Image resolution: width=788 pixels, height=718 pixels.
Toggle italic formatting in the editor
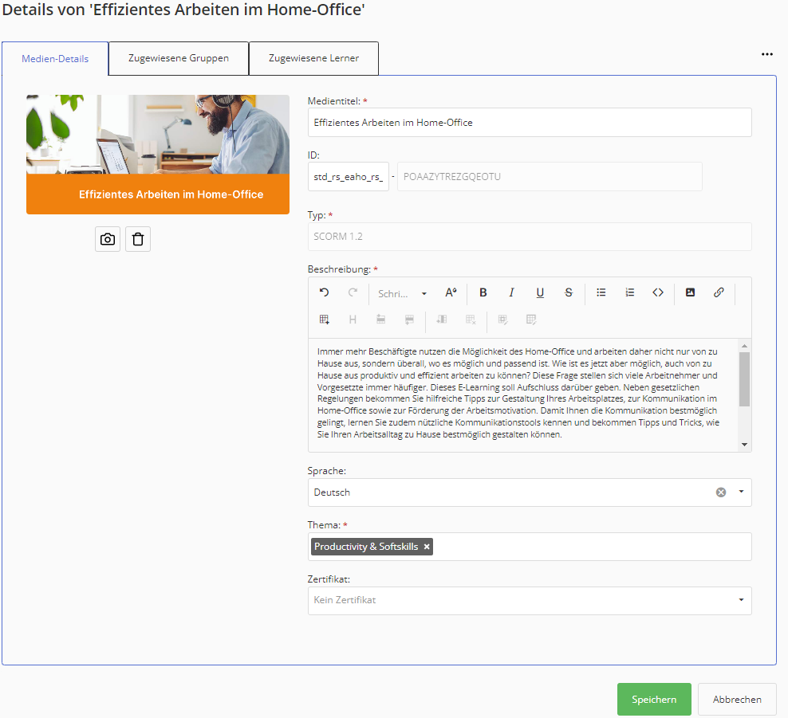coord(511,292)
